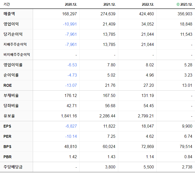The width and height of the screenshot is (195, 173).
Task: Select reserve ratio 2,799.21
Action: (146, 116)
